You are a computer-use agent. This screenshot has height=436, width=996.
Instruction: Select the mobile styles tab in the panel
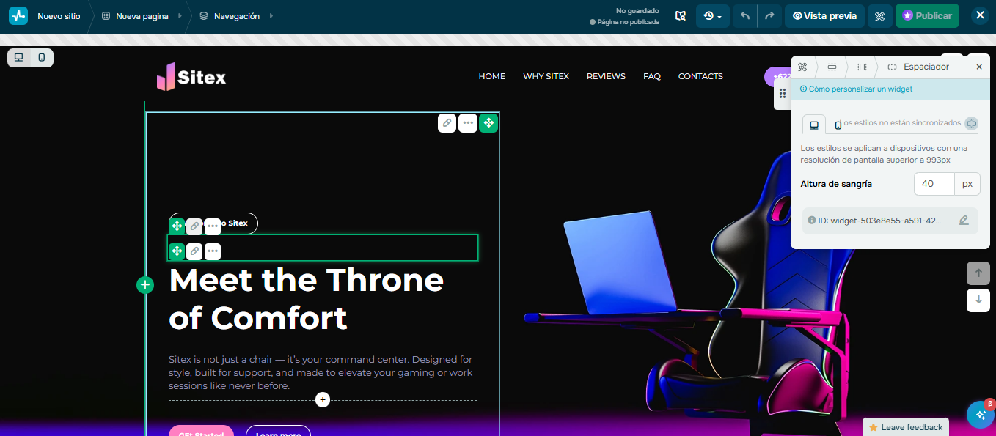(x=838, y=125)
